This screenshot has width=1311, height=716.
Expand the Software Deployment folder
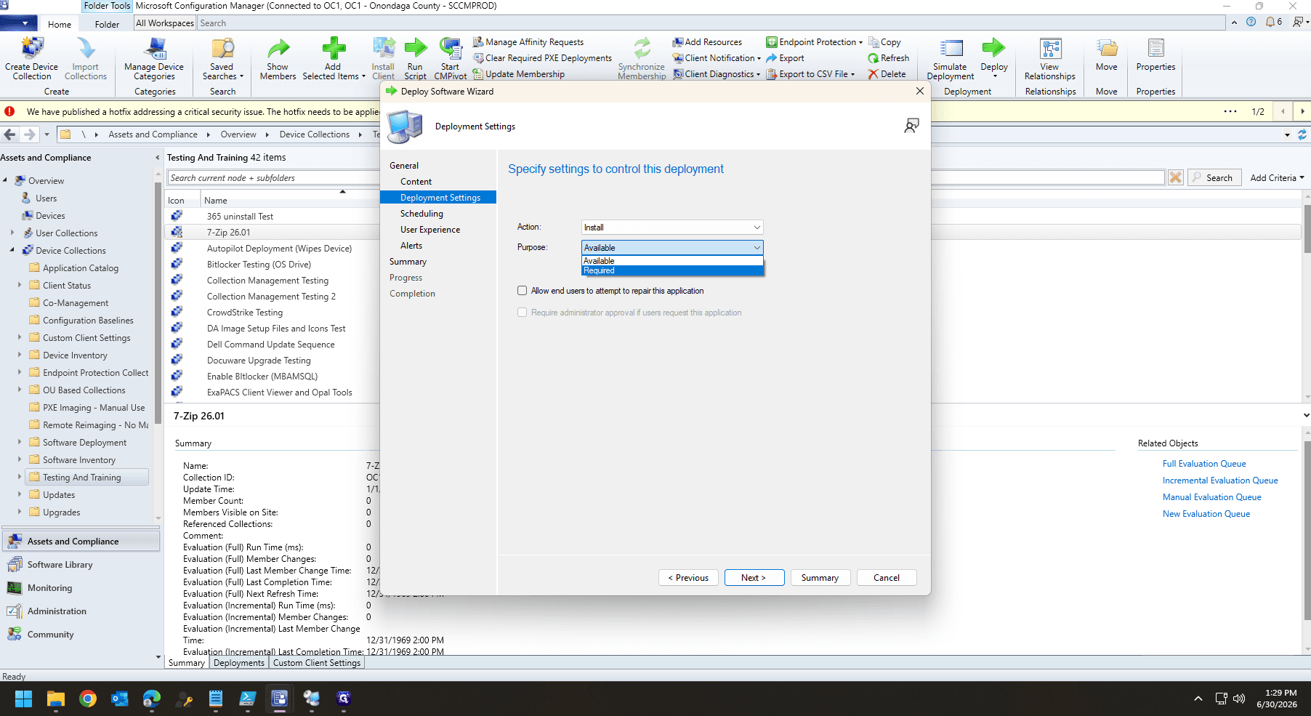(20, 442)
